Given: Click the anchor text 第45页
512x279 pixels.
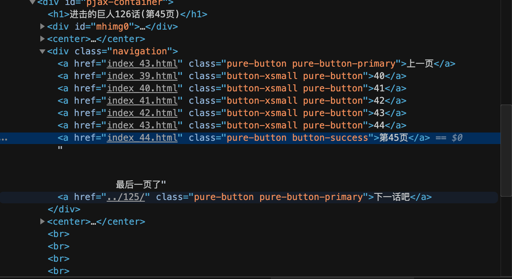Looking at the screenshot, I should point(393,138).
